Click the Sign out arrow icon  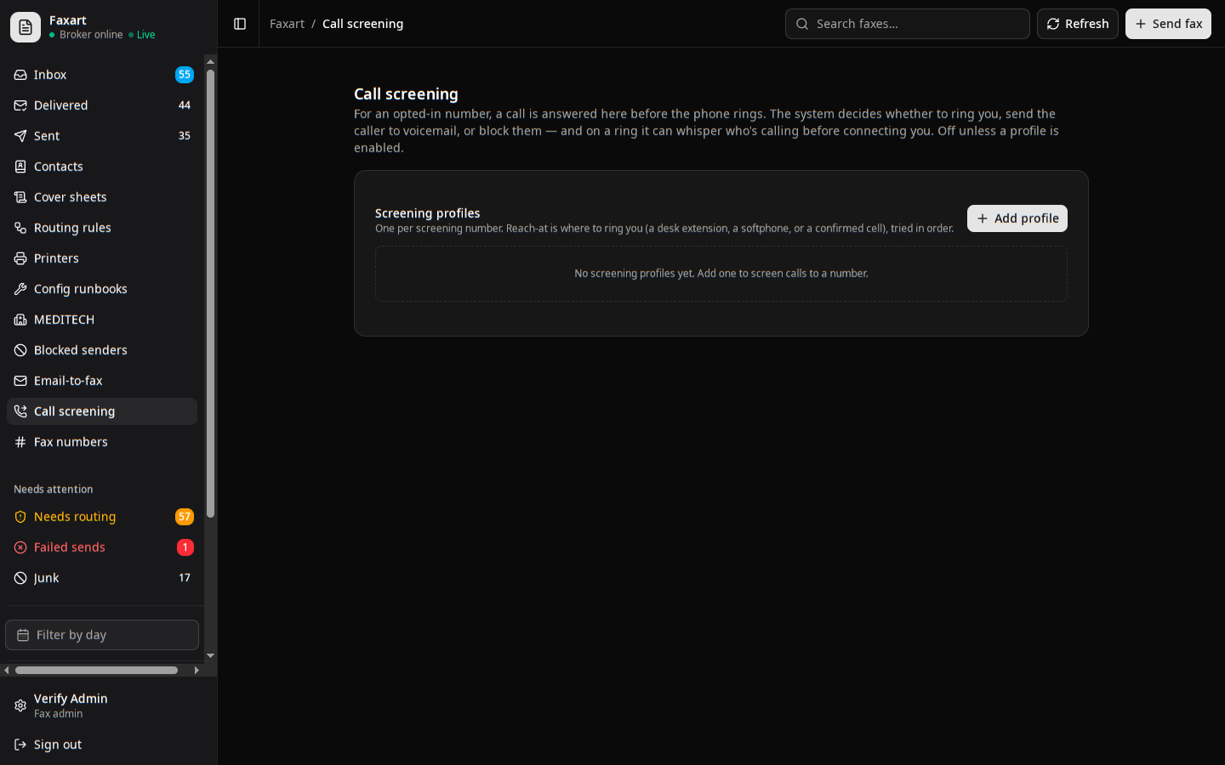click(20, 745)
